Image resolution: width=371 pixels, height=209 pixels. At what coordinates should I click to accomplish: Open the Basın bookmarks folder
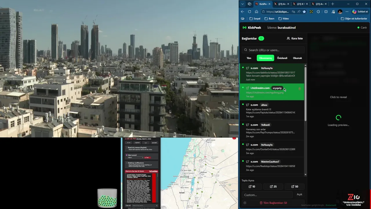(269, 19)
